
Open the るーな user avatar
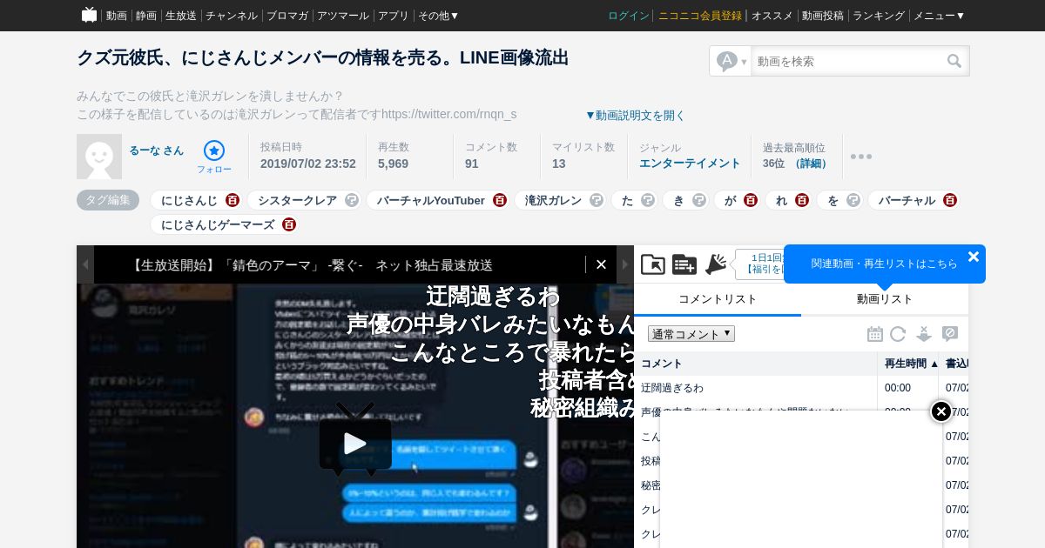coord(99,157)
